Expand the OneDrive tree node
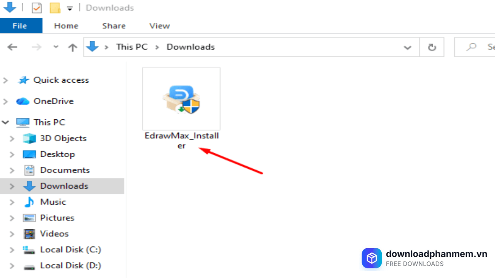This screenshot has width=495, height=278. tap(5, 102)
